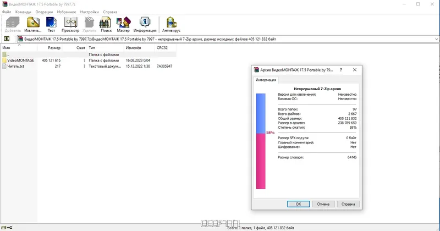Maximize the WinRAR window
This screenshot has width=440, height=231.
click(418, 4)
